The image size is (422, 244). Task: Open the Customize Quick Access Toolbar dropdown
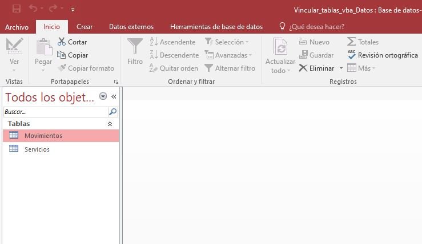click(73, 10)
